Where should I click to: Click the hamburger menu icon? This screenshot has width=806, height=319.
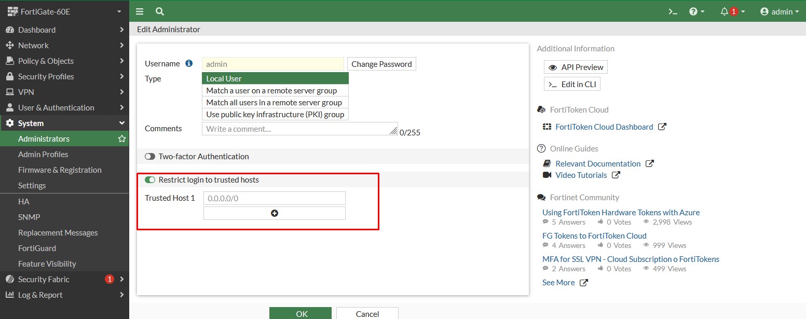click(x=140, y=11)
